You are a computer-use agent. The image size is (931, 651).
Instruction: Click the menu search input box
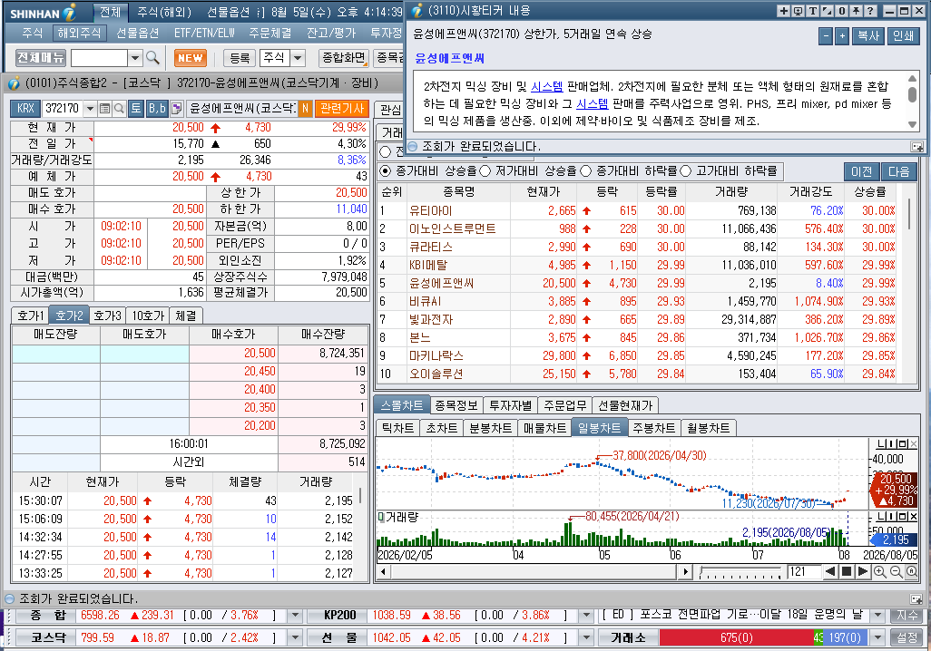99,57
